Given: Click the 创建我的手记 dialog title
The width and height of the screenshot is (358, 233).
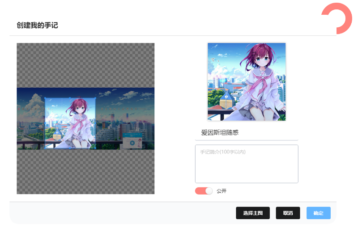Looking at the screenshot, I should 37,25.
